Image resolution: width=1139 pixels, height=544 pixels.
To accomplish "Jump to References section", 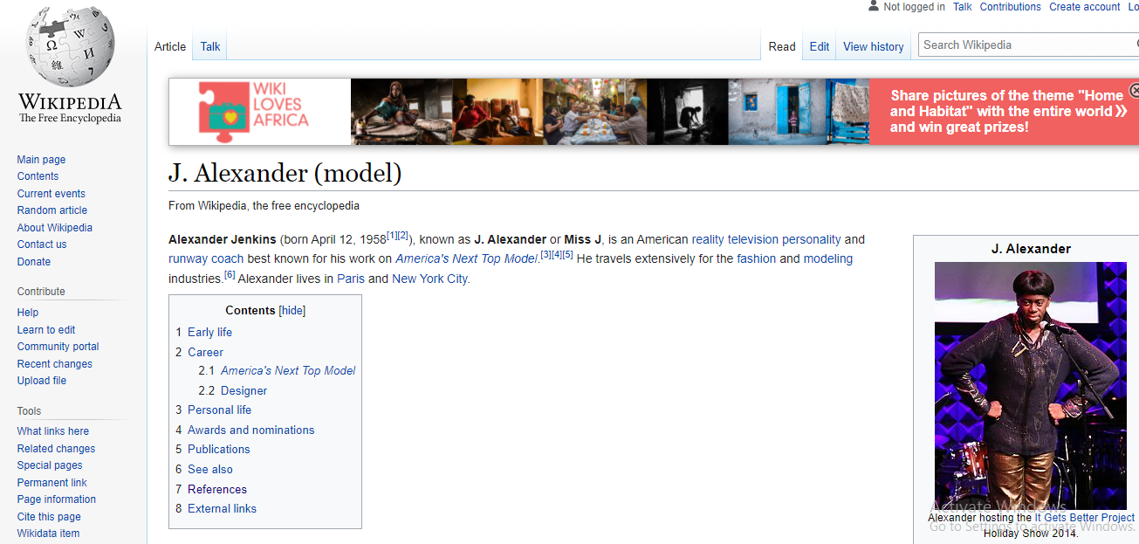I will pyautogui.click(x=217, y=490).
